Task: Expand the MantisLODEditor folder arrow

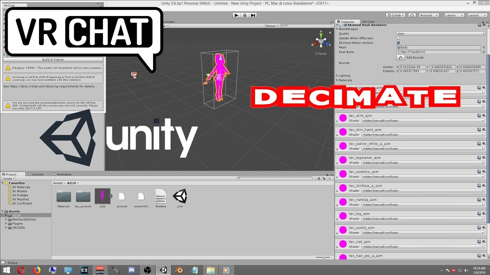Action: click(x=7, y=220)
